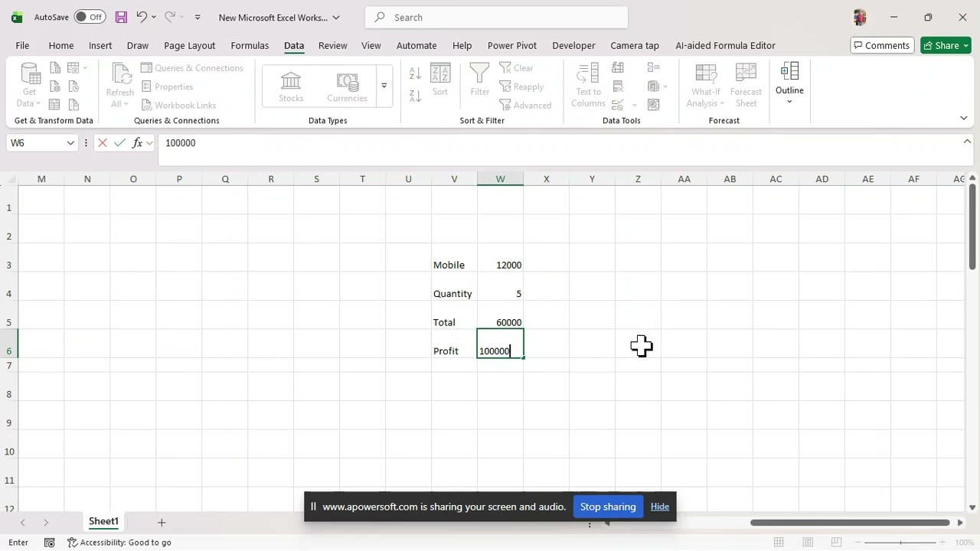Open the undo history dropdown
Screen dimensions: 980x551
pyautogui.click(x=154, y=17)
